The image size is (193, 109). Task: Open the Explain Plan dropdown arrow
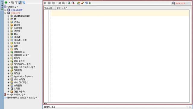(56, 3)
